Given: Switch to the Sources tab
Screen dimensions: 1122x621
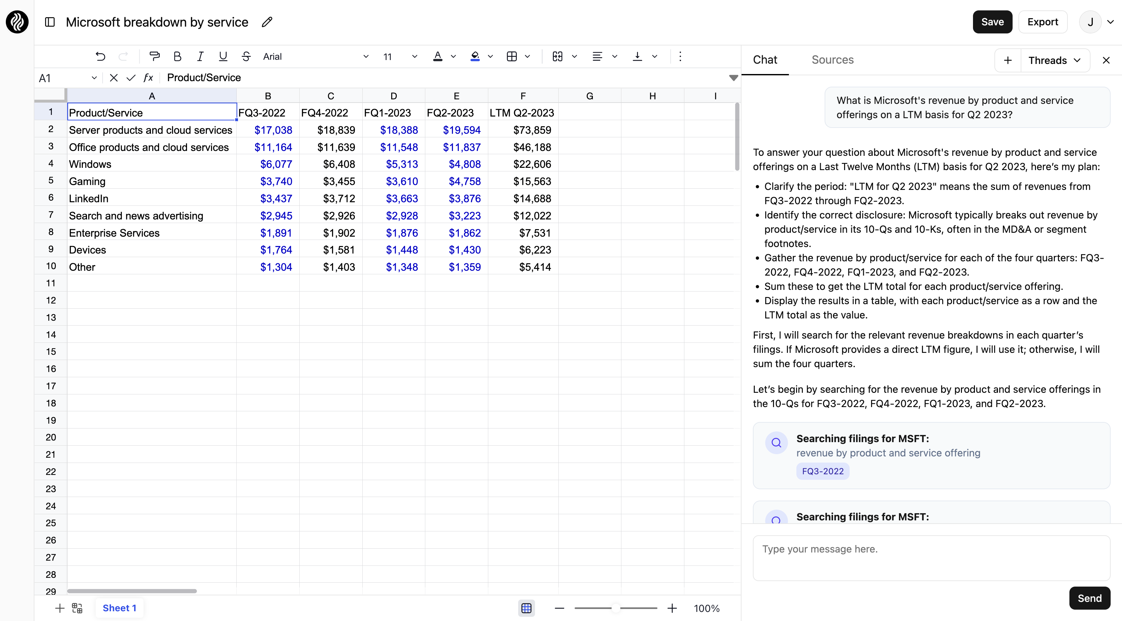Looking at the screenshot, I should click(x=832, y=60).
